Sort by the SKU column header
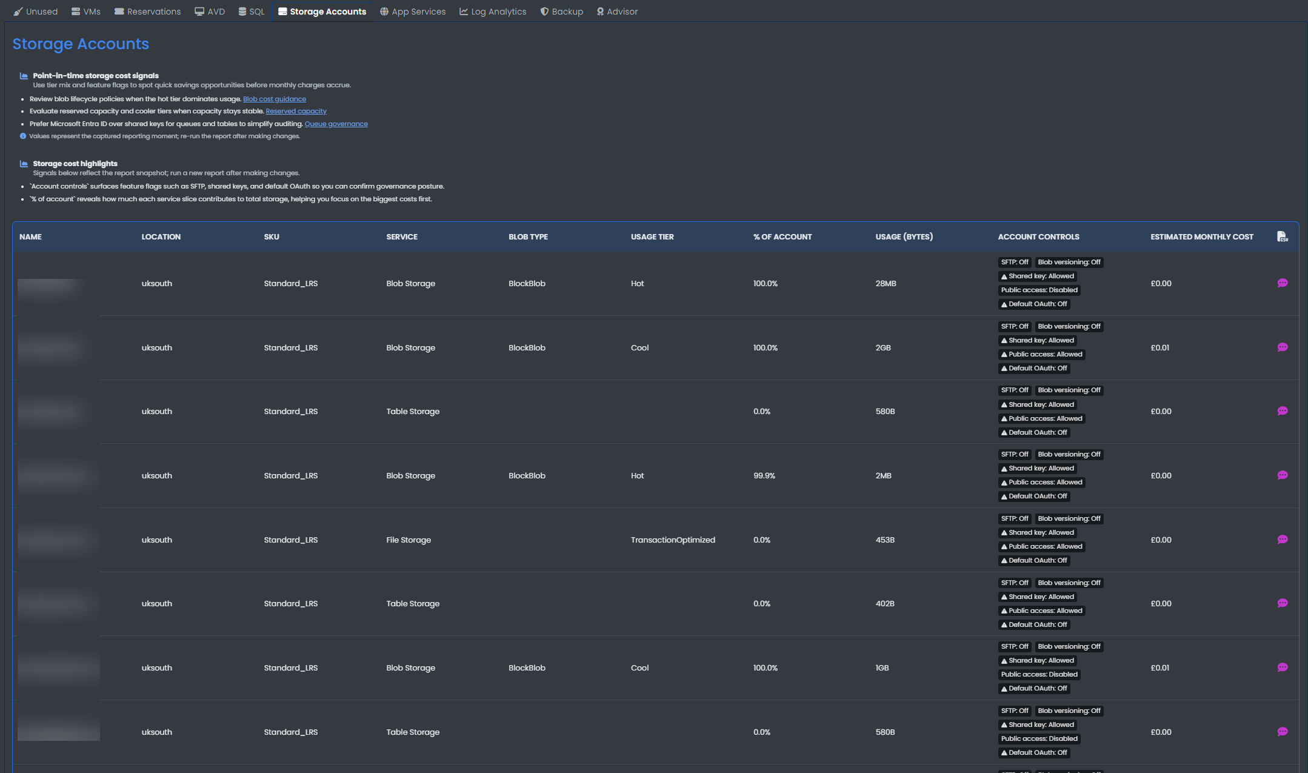This screenshot has height=773, width=1308. (272, 236)
